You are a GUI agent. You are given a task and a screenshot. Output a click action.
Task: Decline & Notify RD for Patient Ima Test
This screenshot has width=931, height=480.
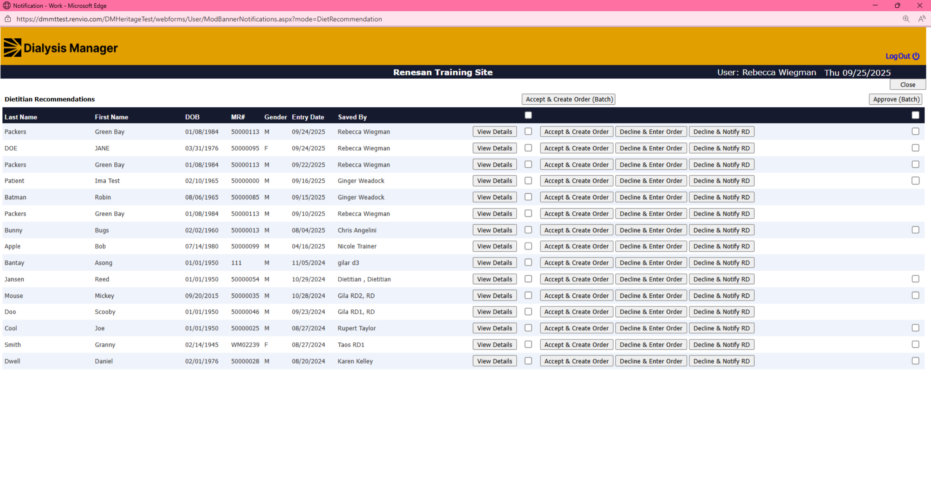(x=722, y=181)
